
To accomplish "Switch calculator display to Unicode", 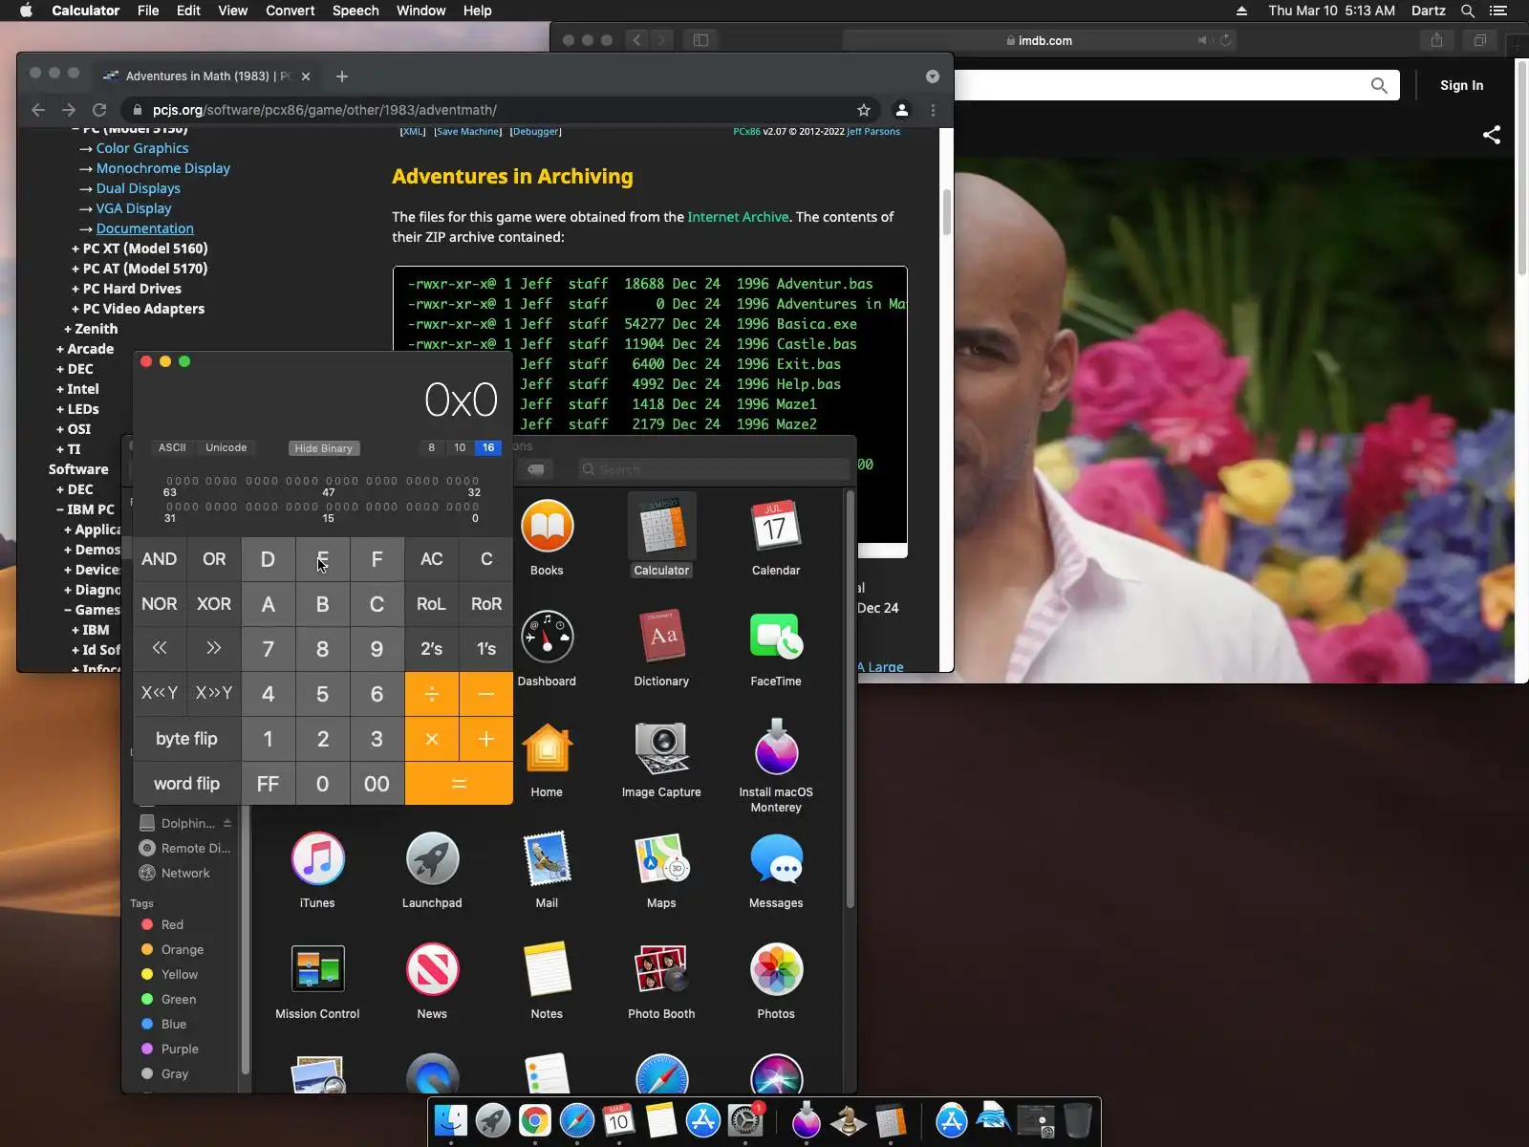I will (x=226, y=447).
